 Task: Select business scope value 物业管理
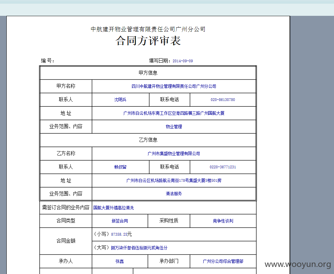[174, 127]
